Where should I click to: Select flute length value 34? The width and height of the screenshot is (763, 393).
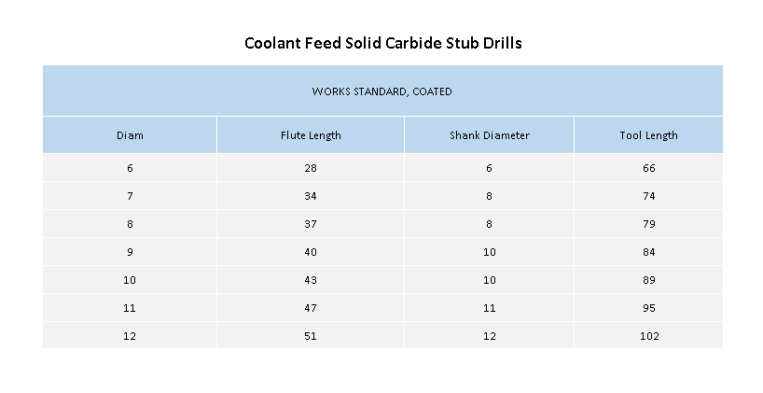(x=311, y=196)
